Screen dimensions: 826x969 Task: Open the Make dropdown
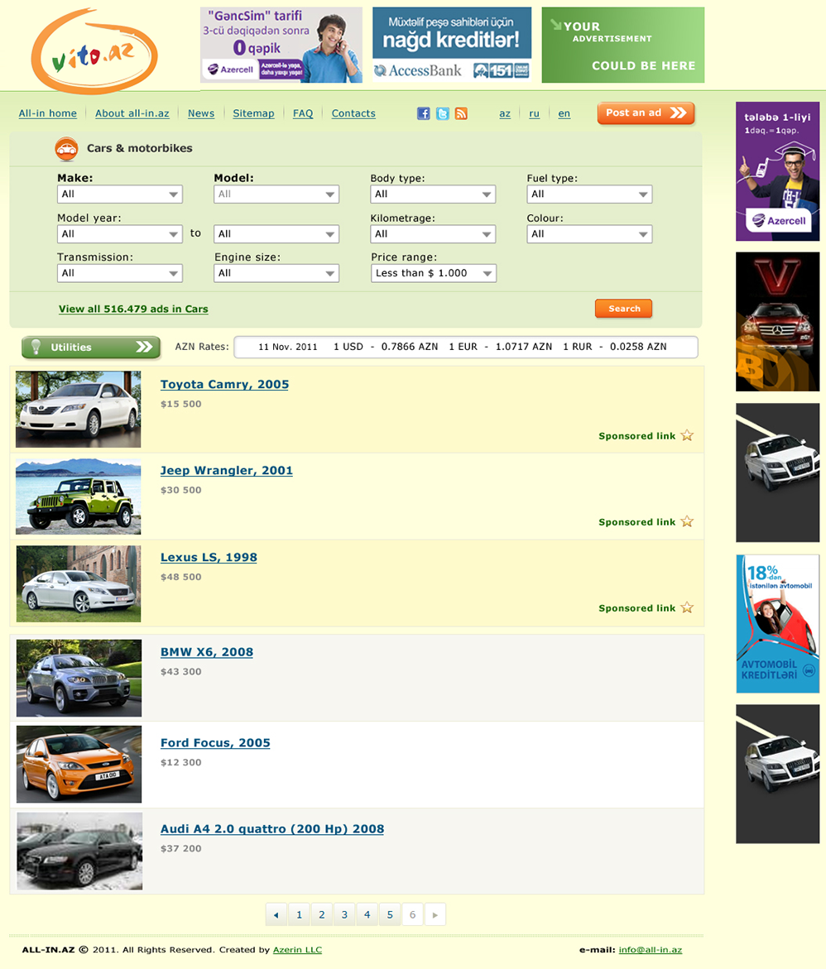[120, 194]
